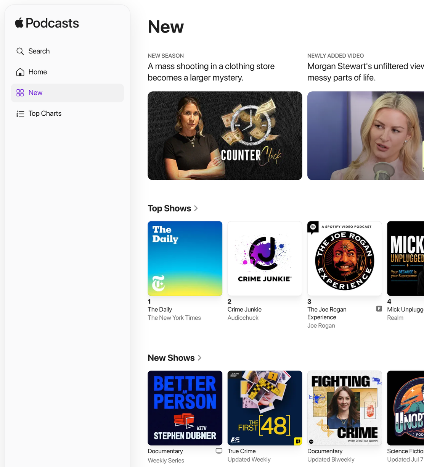Image resolution: width=424 pixels, height=467 pixels.
Task: Open the Top Shows section heading
Action: click(169, 208)
